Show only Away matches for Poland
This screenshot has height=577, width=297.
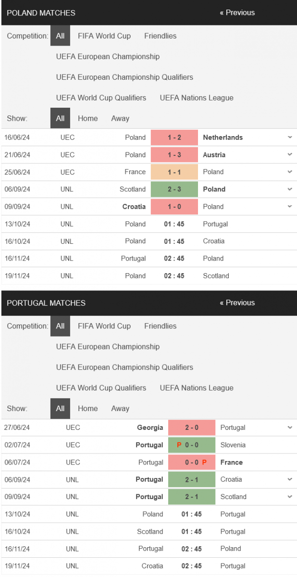120,118
